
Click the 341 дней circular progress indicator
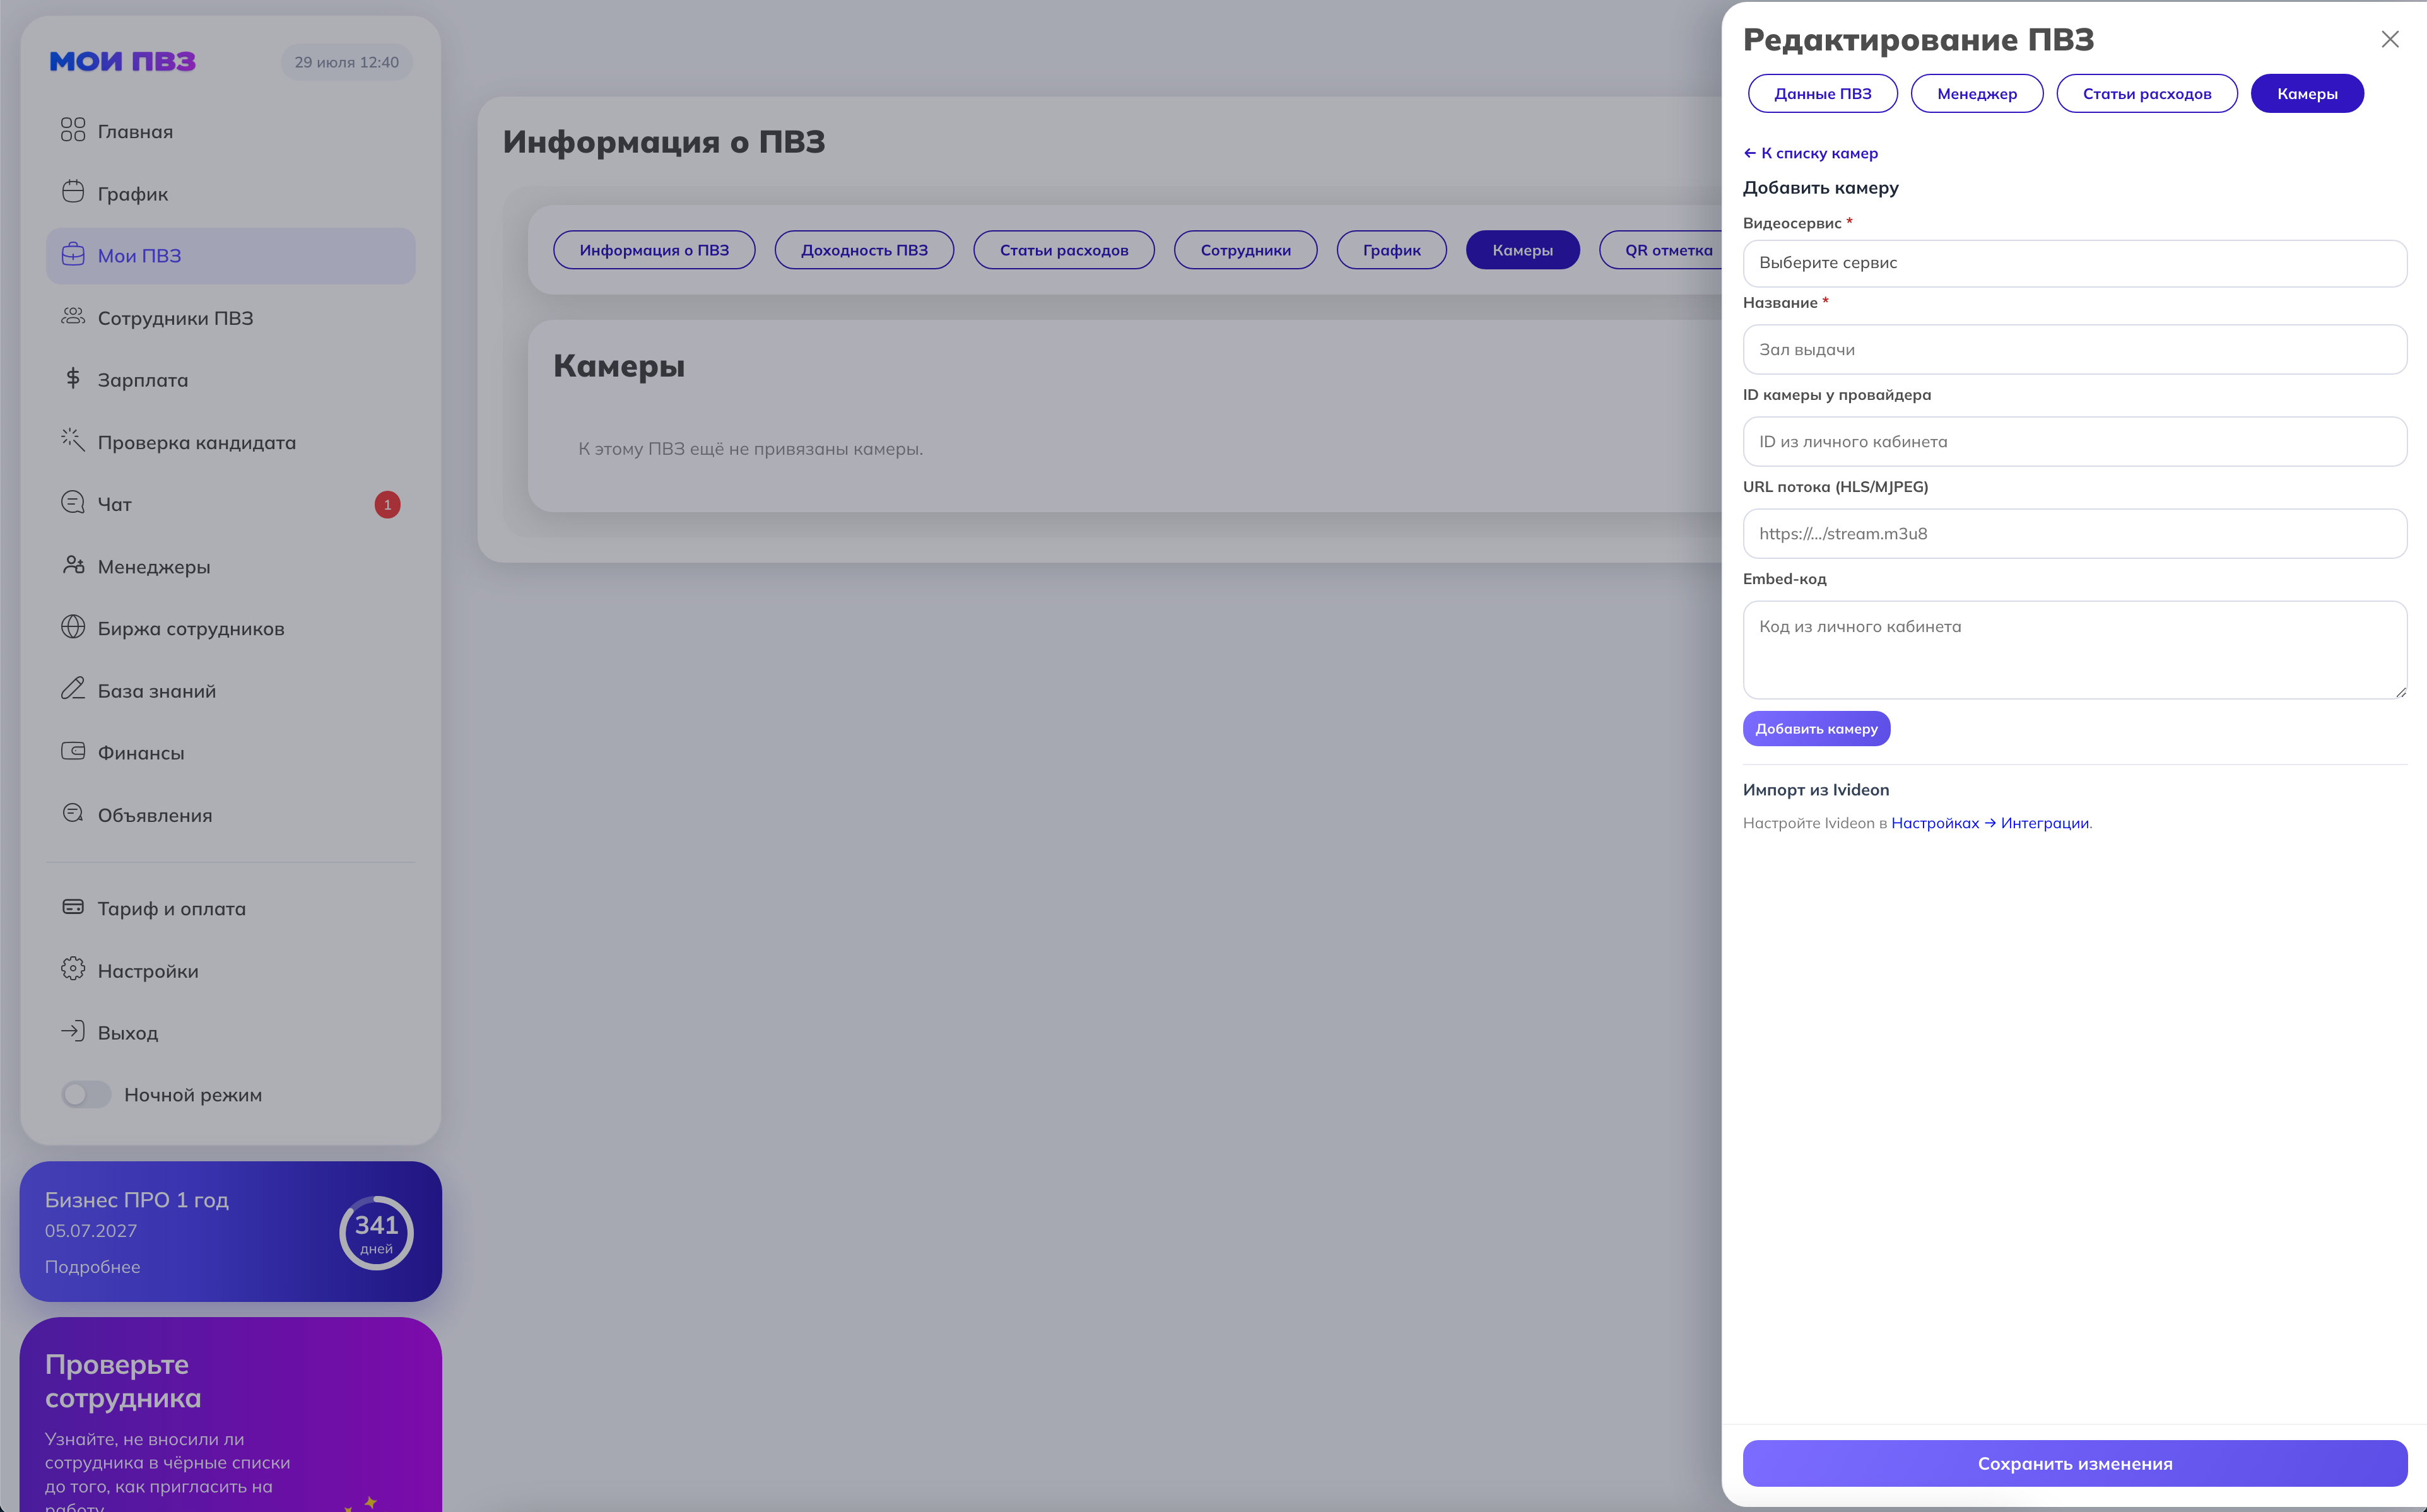pos(376,1232)
